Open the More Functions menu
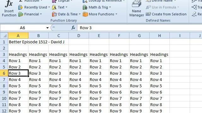Screen dimensions: 202x113 pos(100,14)
